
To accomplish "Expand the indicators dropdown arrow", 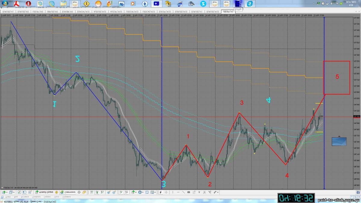I will pos(136,192).
